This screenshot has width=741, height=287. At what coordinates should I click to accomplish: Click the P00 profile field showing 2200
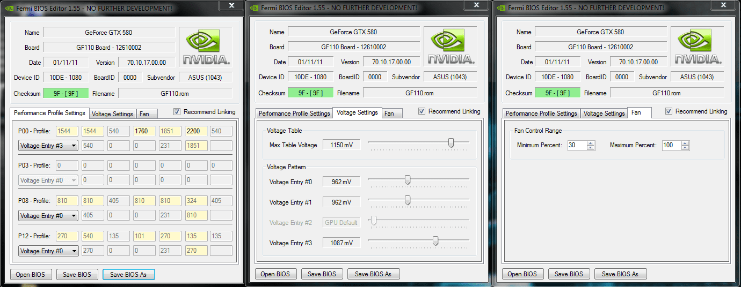coord(196,131)
